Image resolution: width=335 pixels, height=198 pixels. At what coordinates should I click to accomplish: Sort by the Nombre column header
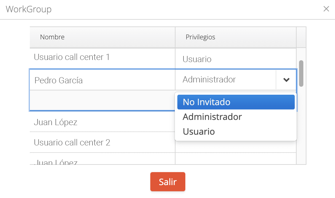tap(102, 37)
